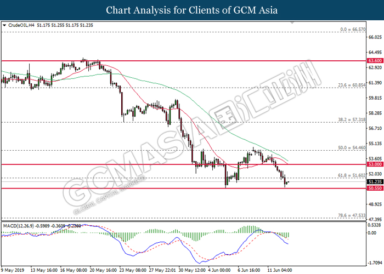Click the 61.390 price scale value
Viewport: 384px width, 274px height.
coord(375,83)
